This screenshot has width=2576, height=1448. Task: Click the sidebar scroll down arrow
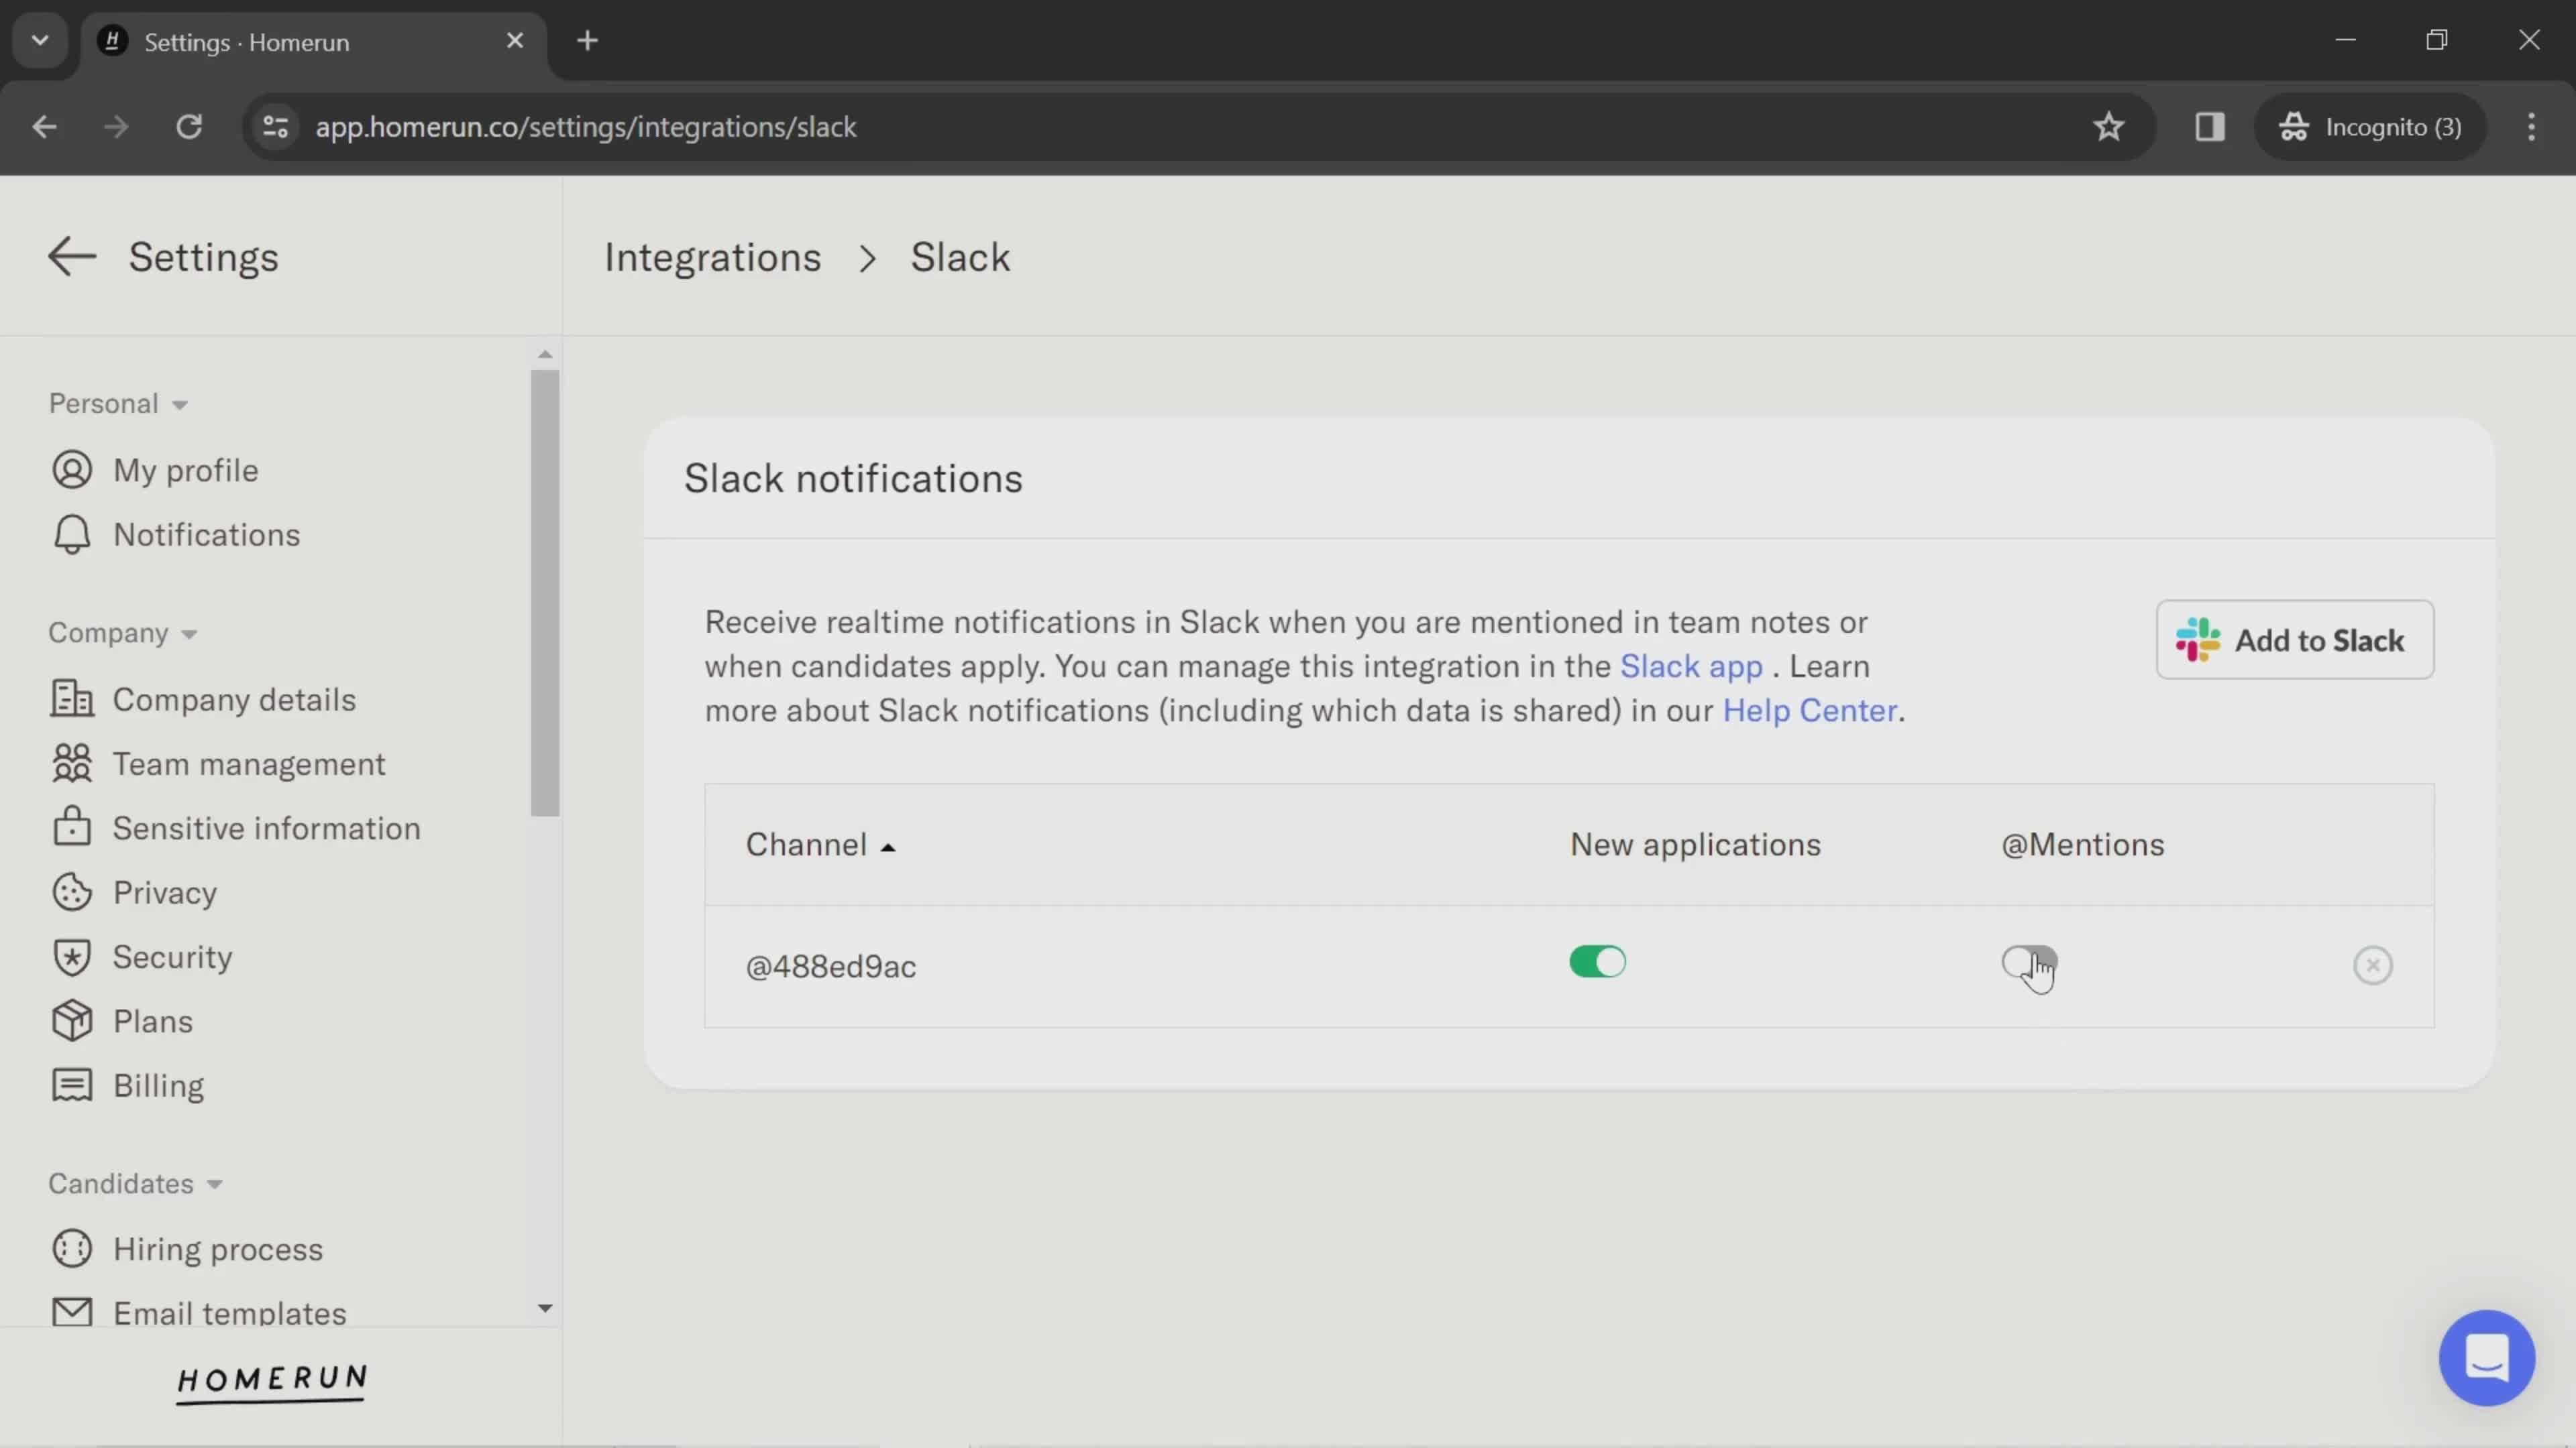(x=545, y=1307)
